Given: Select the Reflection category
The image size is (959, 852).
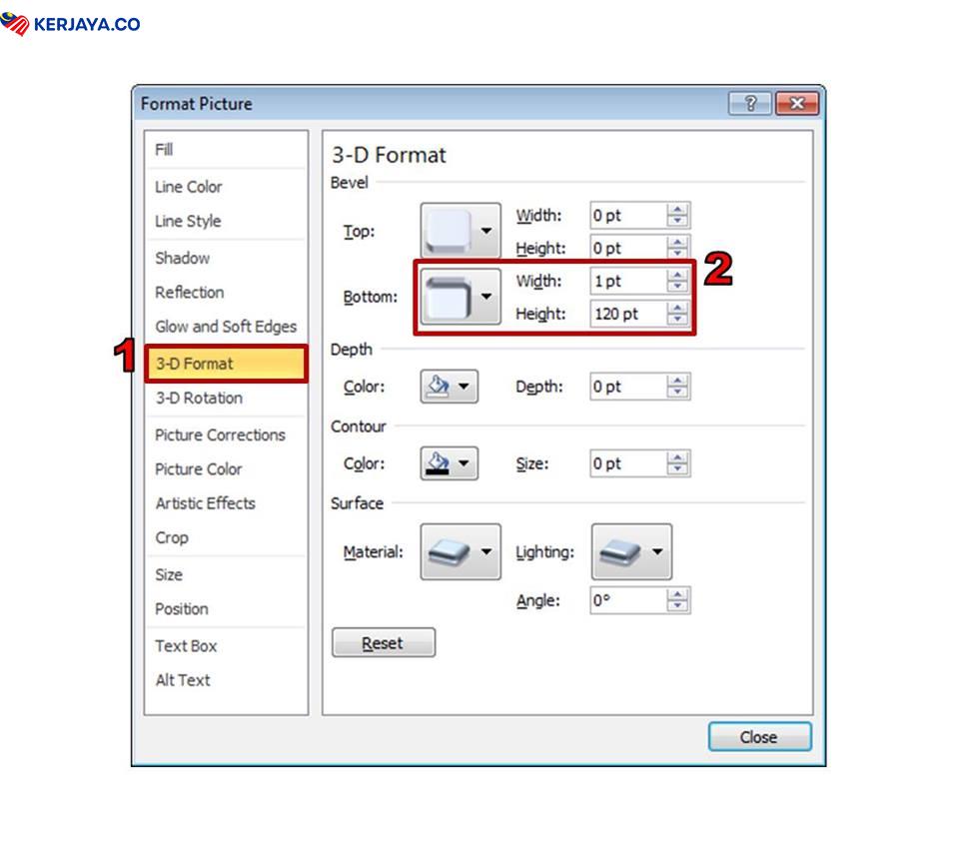Looking at the screenshot, I should pos(226,292).
